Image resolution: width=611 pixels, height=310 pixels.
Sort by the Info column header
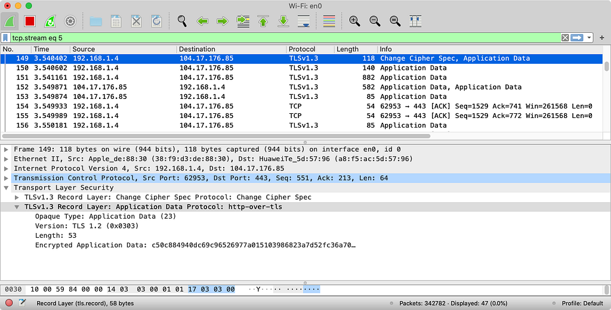coord(490,49)
